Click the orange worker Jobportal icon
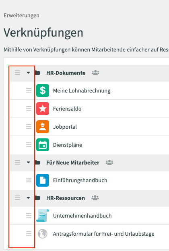 coord(43,127)
